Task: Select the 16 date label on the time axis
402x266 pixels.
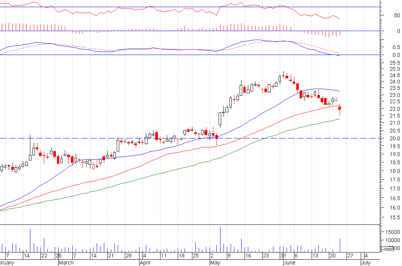Action: click(248, 256)
